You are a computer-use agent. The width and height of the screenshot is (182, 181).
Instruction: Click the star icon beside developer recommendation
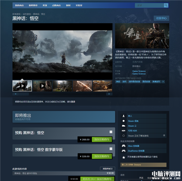(124, 157)
